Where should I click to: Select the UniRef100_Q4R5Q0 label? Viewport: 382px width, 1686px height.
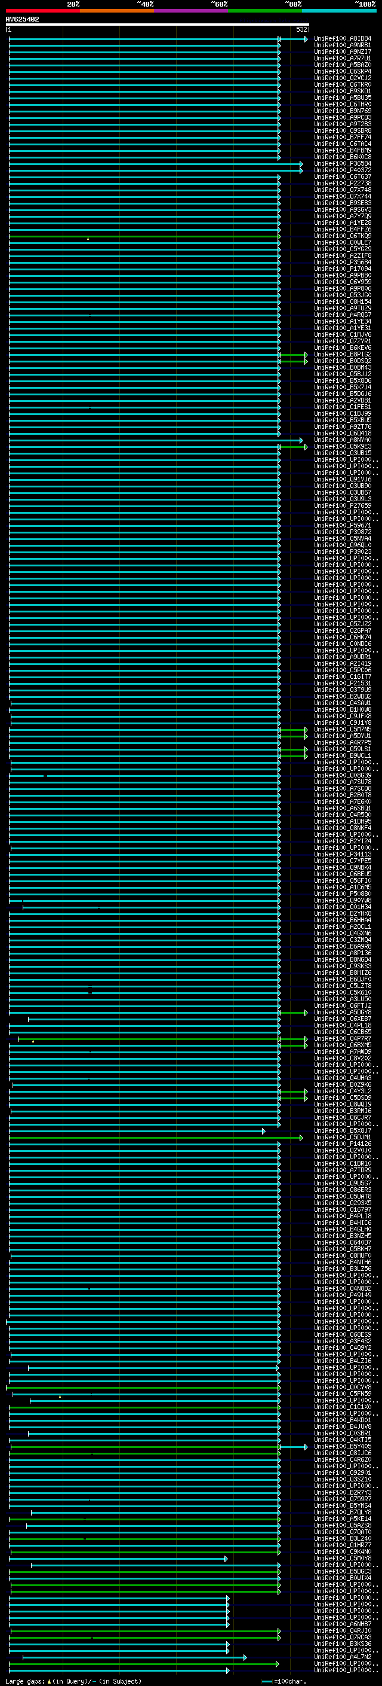pos(342,814)
